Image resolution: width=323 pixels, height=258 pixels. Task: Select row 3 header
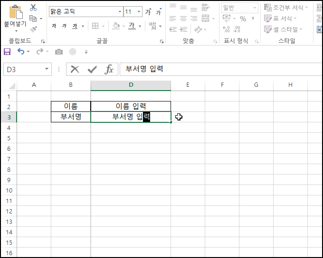(9, 117)
